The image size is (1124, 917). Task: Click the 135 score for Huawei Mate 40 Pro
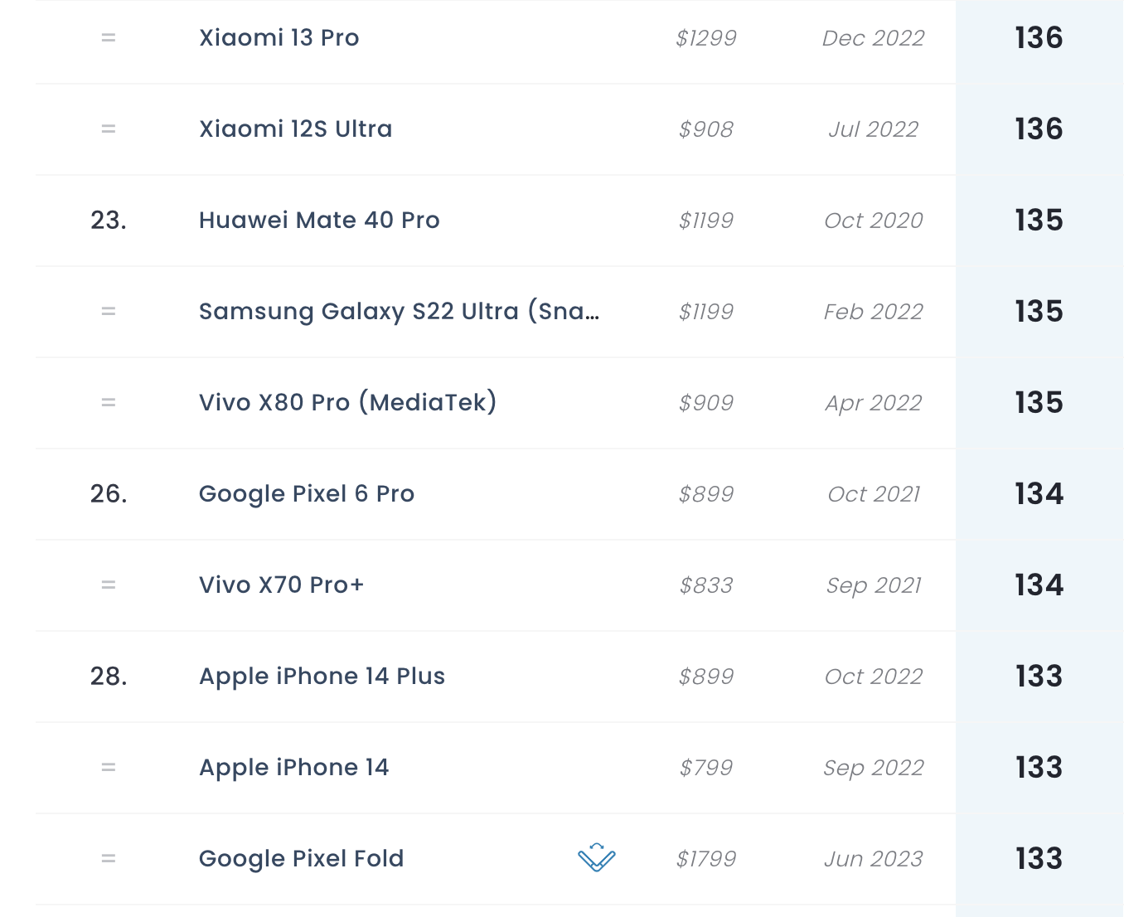(1039, 221)
